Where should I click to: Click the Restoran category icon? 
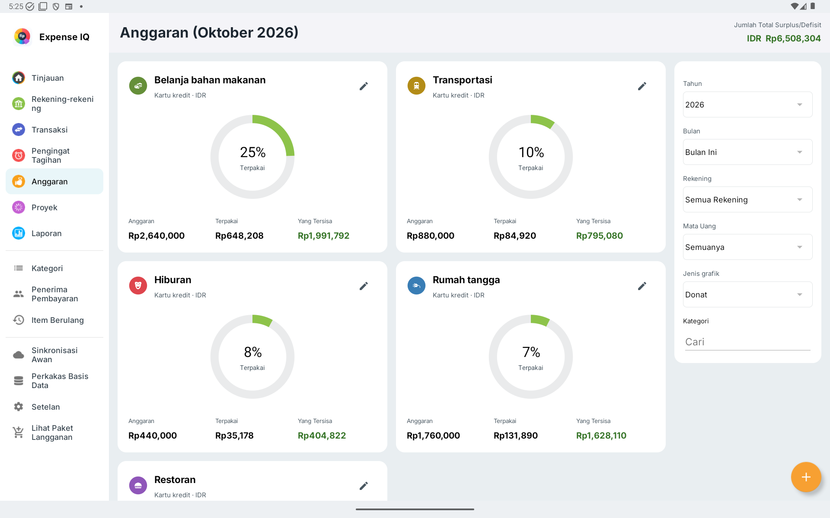pyautogui.click(x=138, y=486)
